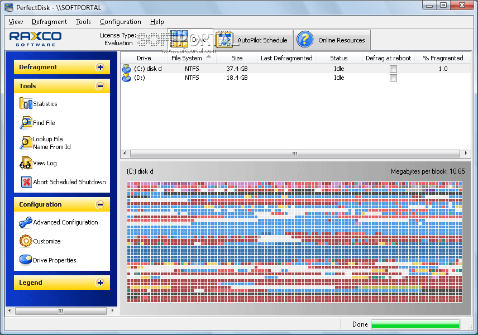478x335 pixels.
Task: Click the Lookup File Name From Id icon
Action: [26, 143]
